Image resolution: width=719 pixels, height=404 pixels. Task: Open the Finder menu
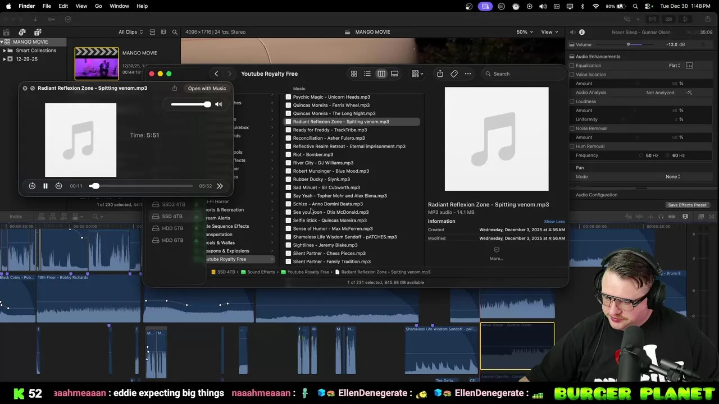pyautogui.click(x=26, y=6)
